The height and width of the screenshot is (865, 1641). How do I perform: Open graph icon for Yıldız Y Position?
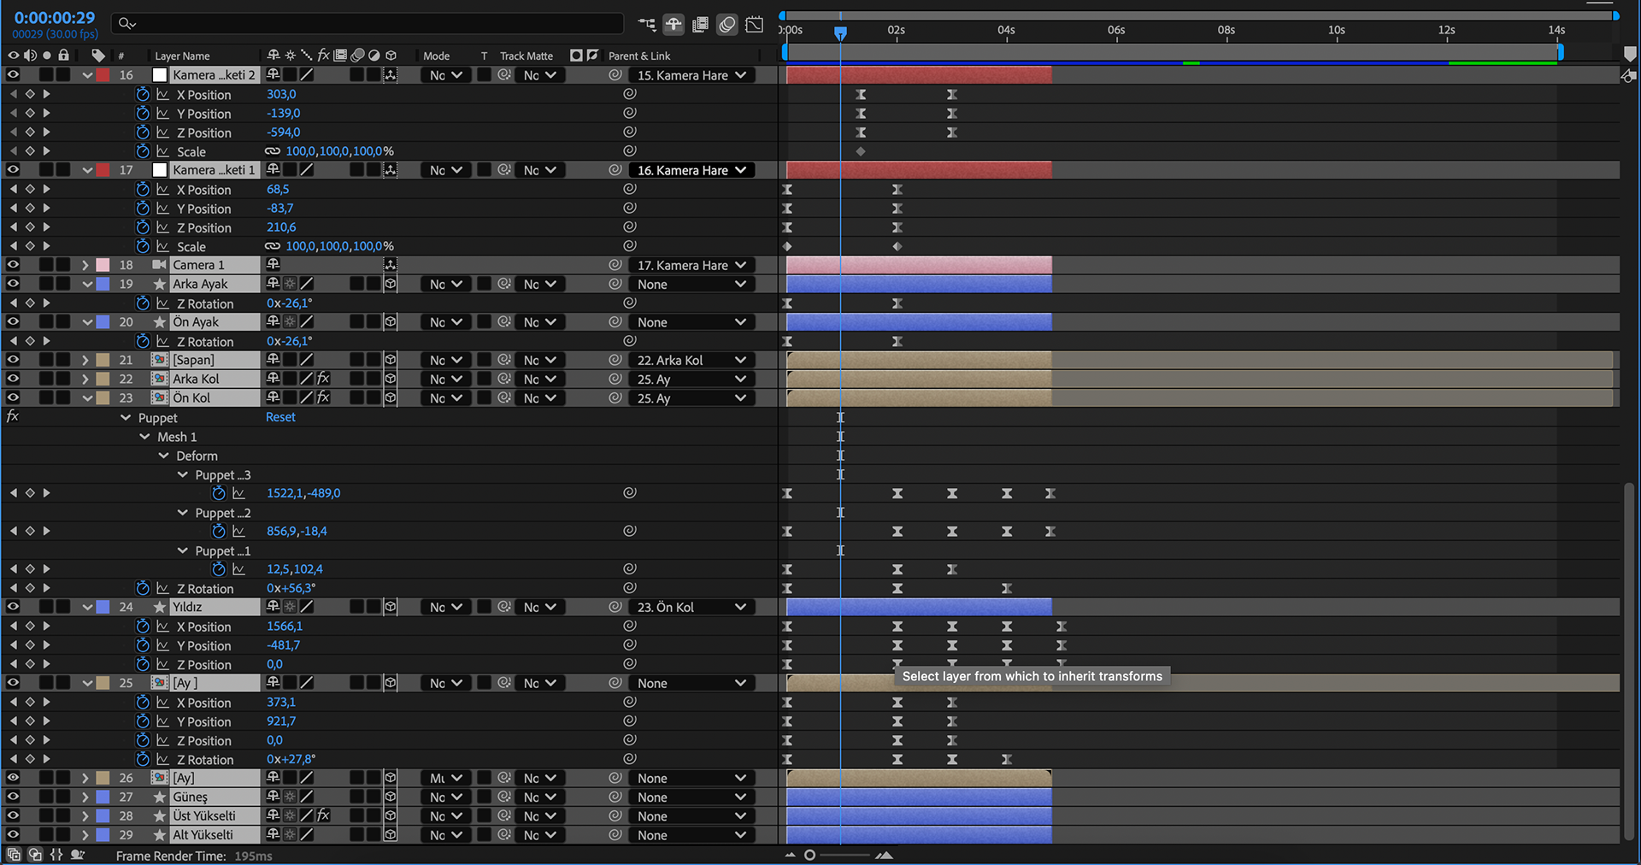[x=162, y=645]
